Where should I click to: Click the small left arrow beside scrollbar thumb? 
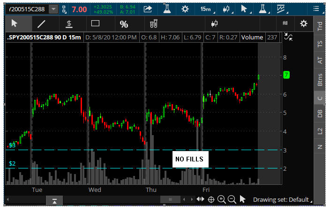click(x=184, y=199)
